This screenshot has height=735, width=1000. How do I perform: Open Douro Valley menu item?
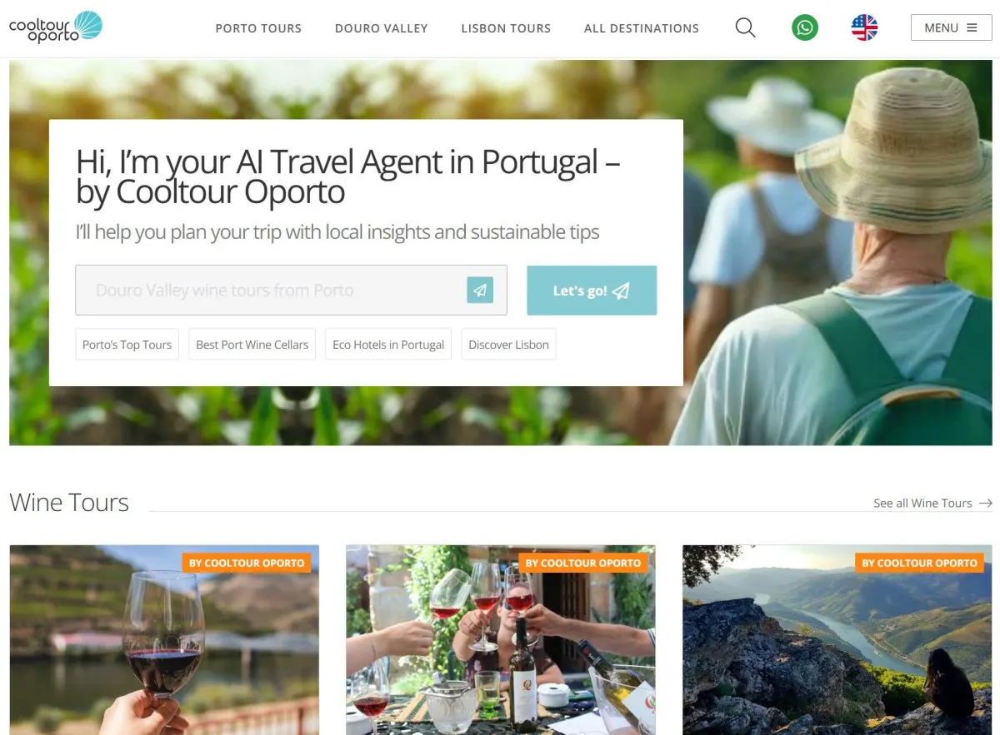[381, 28]
